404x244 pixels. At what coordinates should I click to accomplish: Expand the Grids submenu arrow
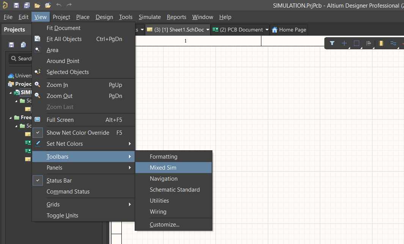tap(130, 204)
